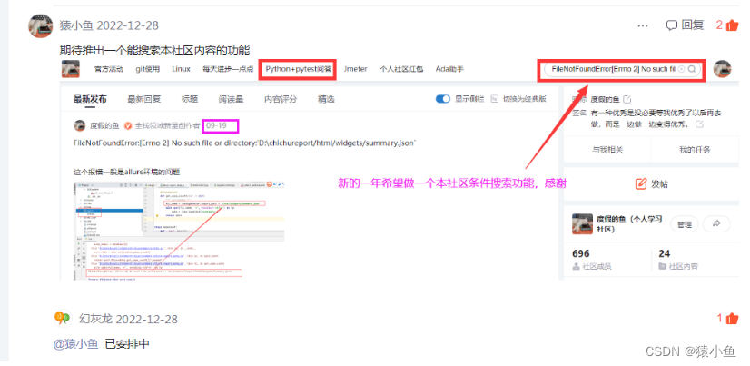Sort by the 内容评分 tab
The image size is (750, 366).
(x=281, y=100)
